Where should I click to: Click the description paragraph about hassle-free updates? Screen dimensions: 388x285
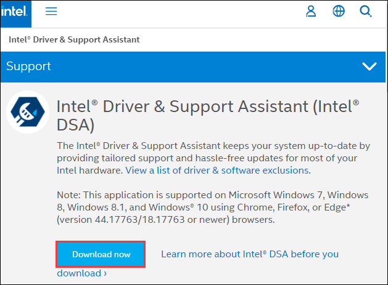[213, 158]
